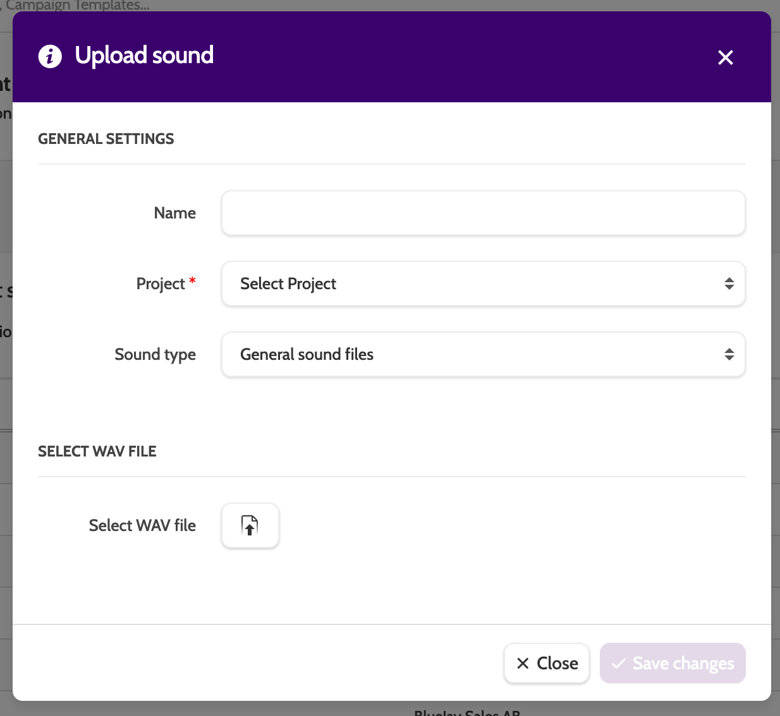This screenshot has height=716, width=780.
Task: Click the checkmark icon in Save changes
Action: click(x=619, y=664)
